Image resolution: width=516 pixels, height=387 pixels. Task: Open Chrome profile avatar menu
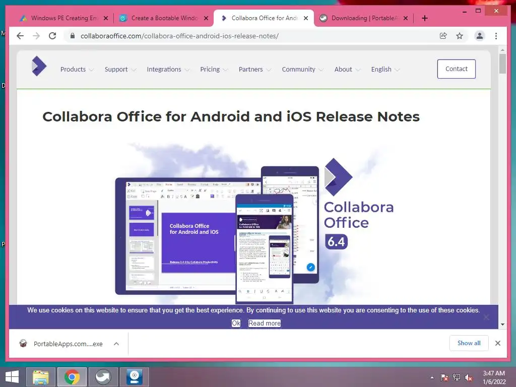(x=480, y=36)
